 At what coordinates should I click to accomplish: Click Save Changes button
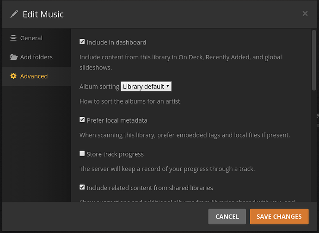pos(279,216)
